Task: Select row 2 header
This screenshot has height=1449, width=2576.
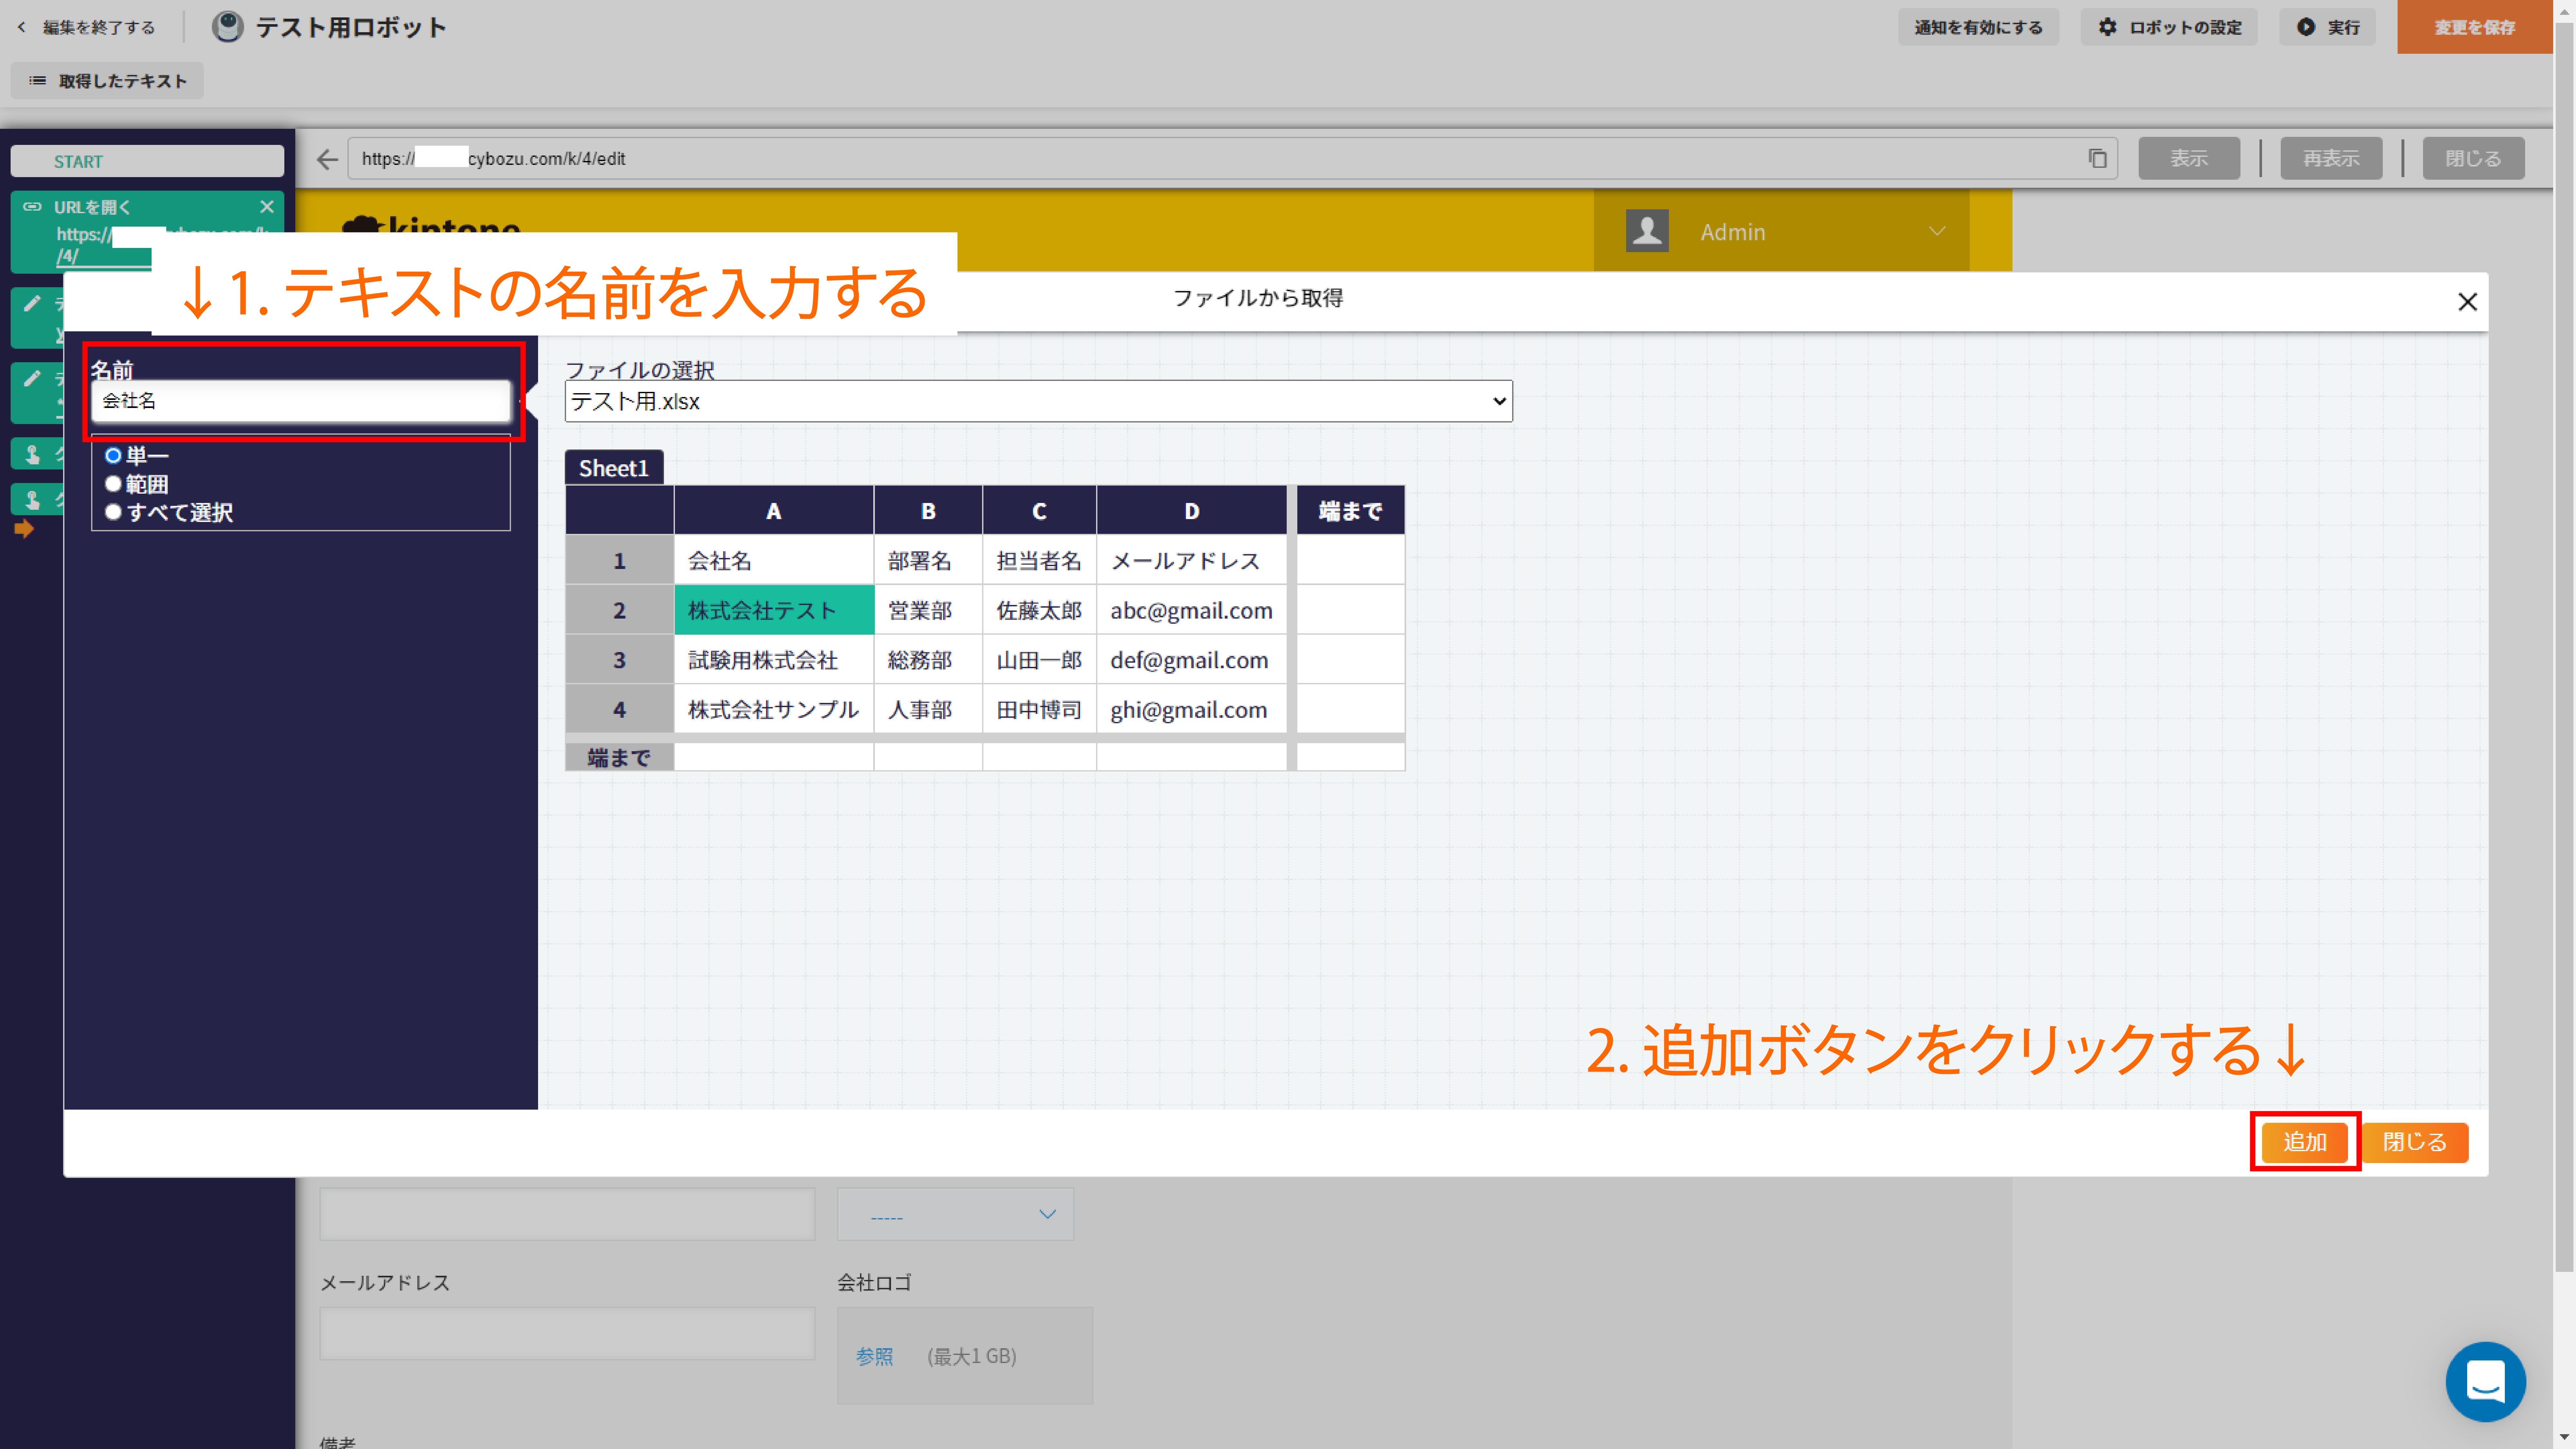Action: coord(619,610)
